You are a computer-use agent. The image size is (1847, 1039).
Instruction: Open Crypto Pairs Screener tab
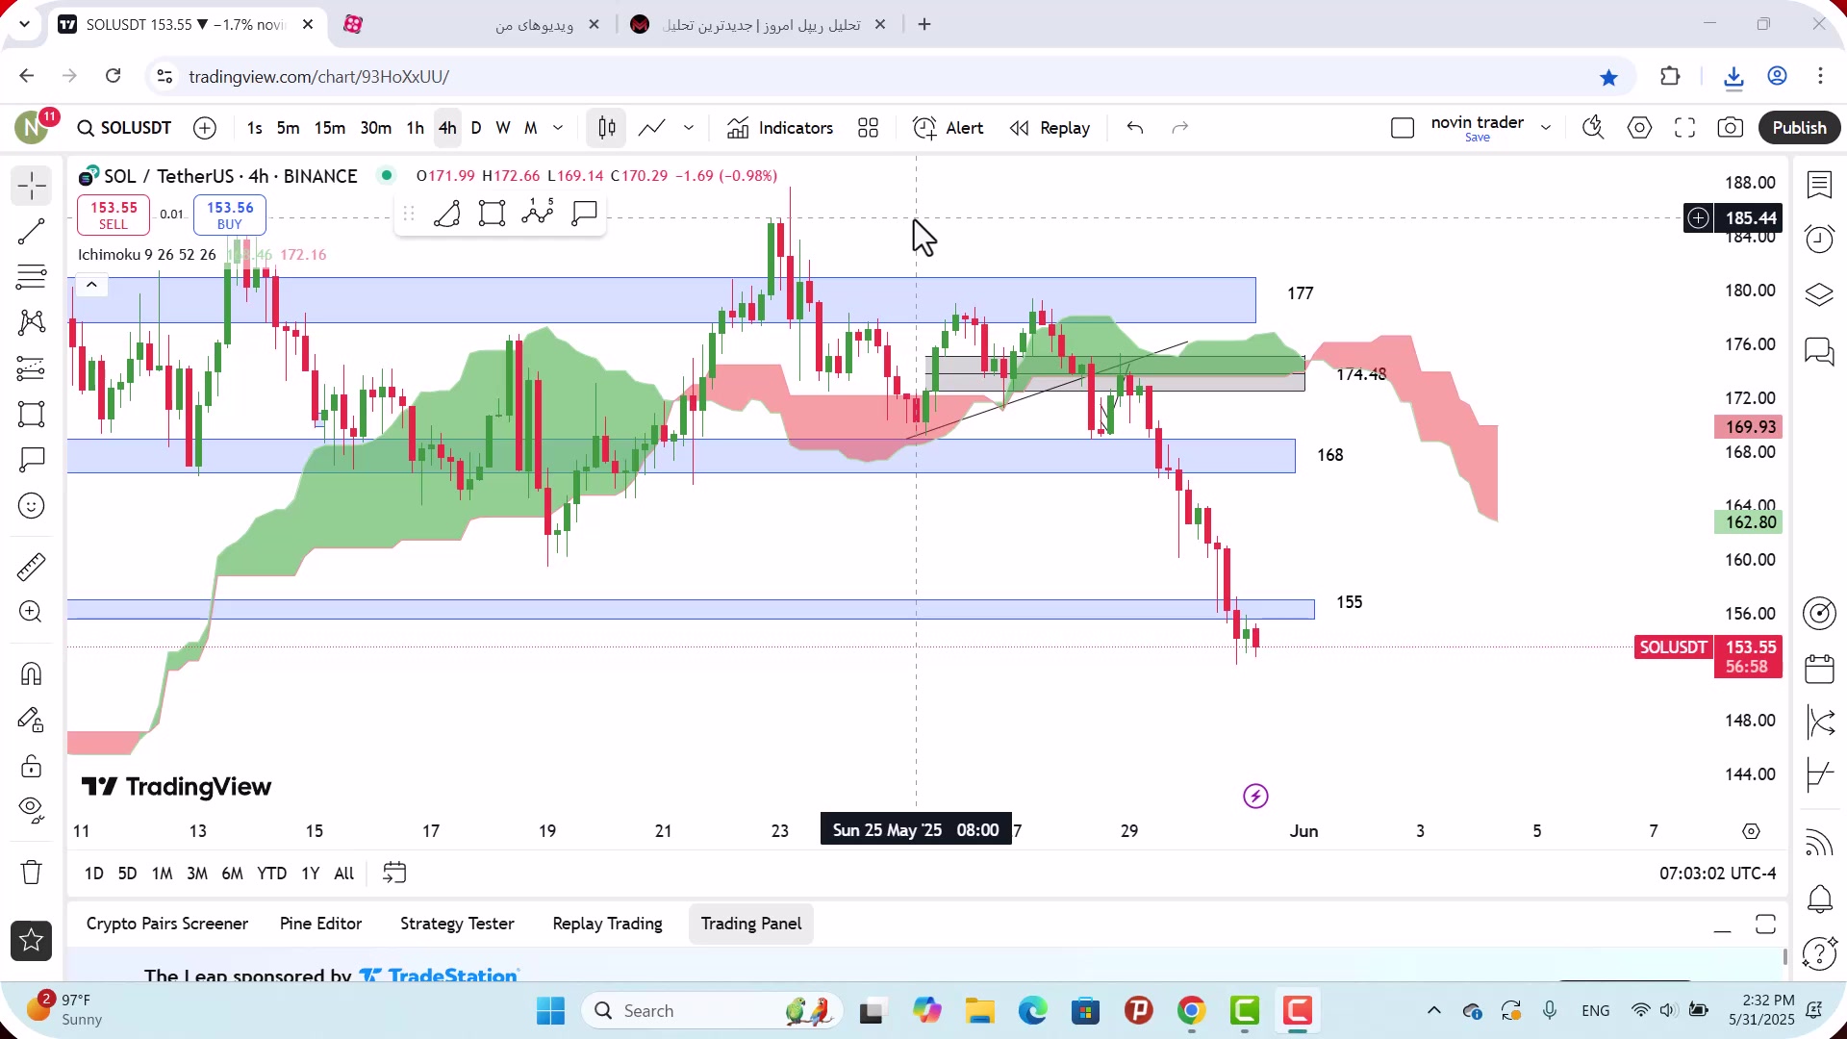(x=167, y=924)
